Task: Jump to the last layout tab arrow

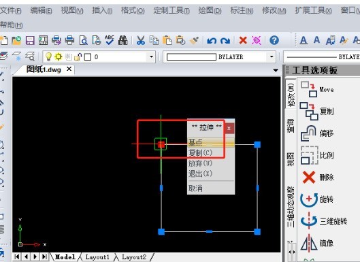Action: coord(44,257)
